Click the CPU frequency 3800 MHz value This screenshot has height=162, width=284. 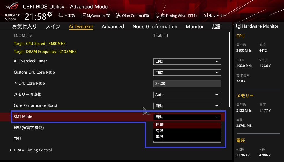coord(244,50)
